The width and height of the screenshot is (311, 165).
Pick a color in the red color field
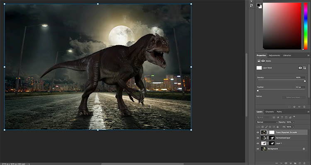click(x=282, y=26)
